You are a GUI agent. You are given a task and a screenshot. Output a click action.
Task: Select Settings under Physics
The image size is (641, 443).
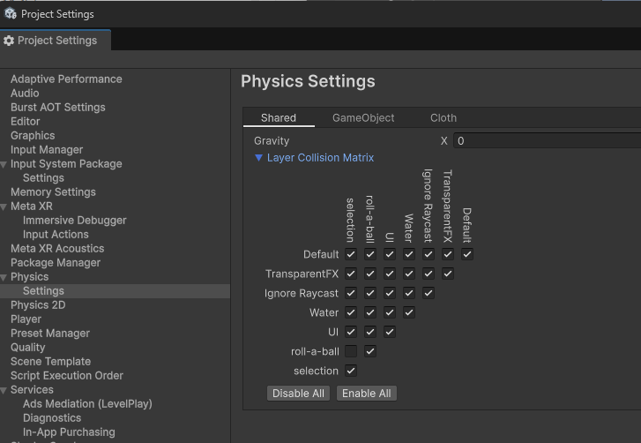[x=43, y=291]
